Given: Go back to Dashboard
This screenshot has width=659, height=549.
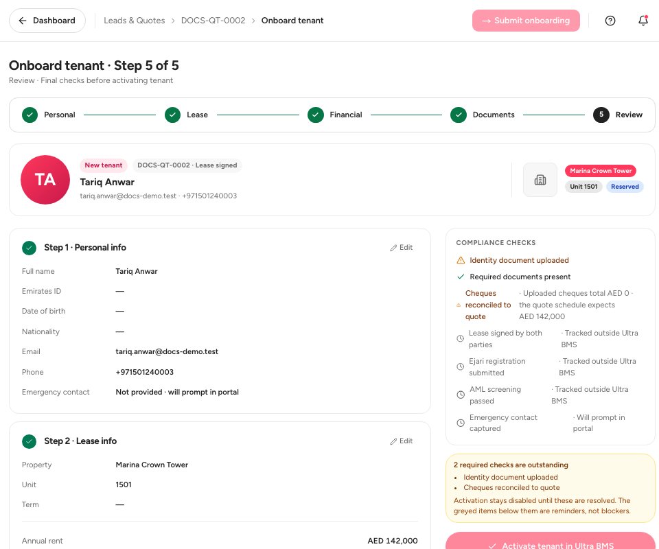Looking at the screenshot, I should tap(47, 21).
